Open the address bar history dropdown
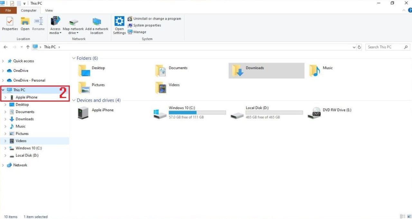Screen dimensions: 412x219 click(x=354, y=47)
